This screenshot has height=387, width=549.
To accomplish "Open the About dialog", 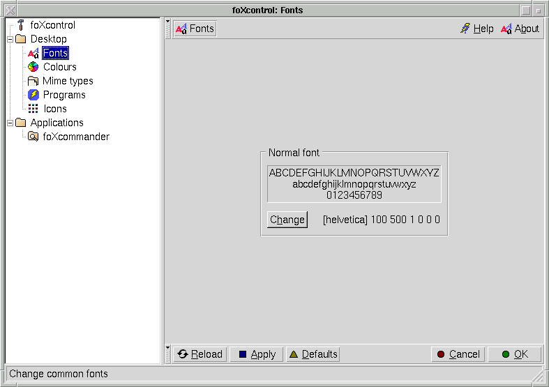I will pos(520,29).
